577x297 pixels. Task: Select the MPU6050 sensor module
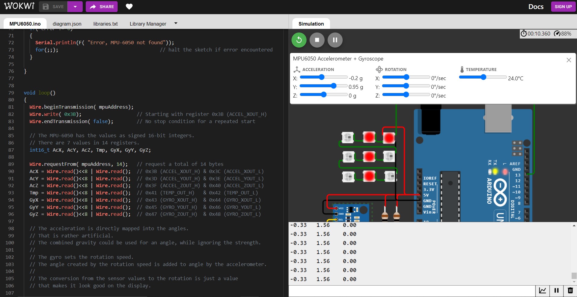pos(351,212)
